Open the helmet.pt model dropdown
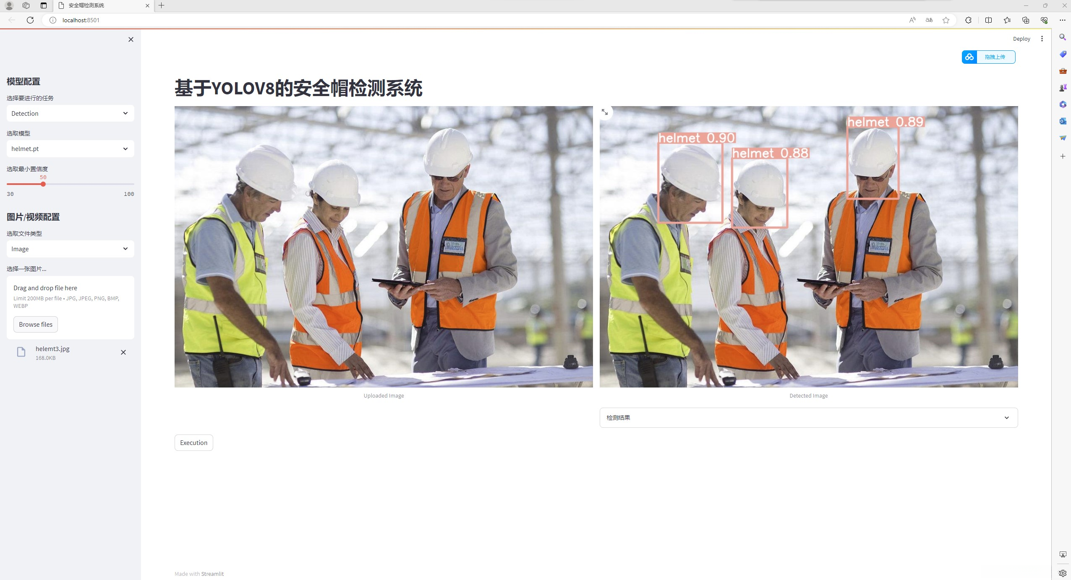Image resolution: width=1071 pixels, height=580 pixels. click(x=70, y=149)
